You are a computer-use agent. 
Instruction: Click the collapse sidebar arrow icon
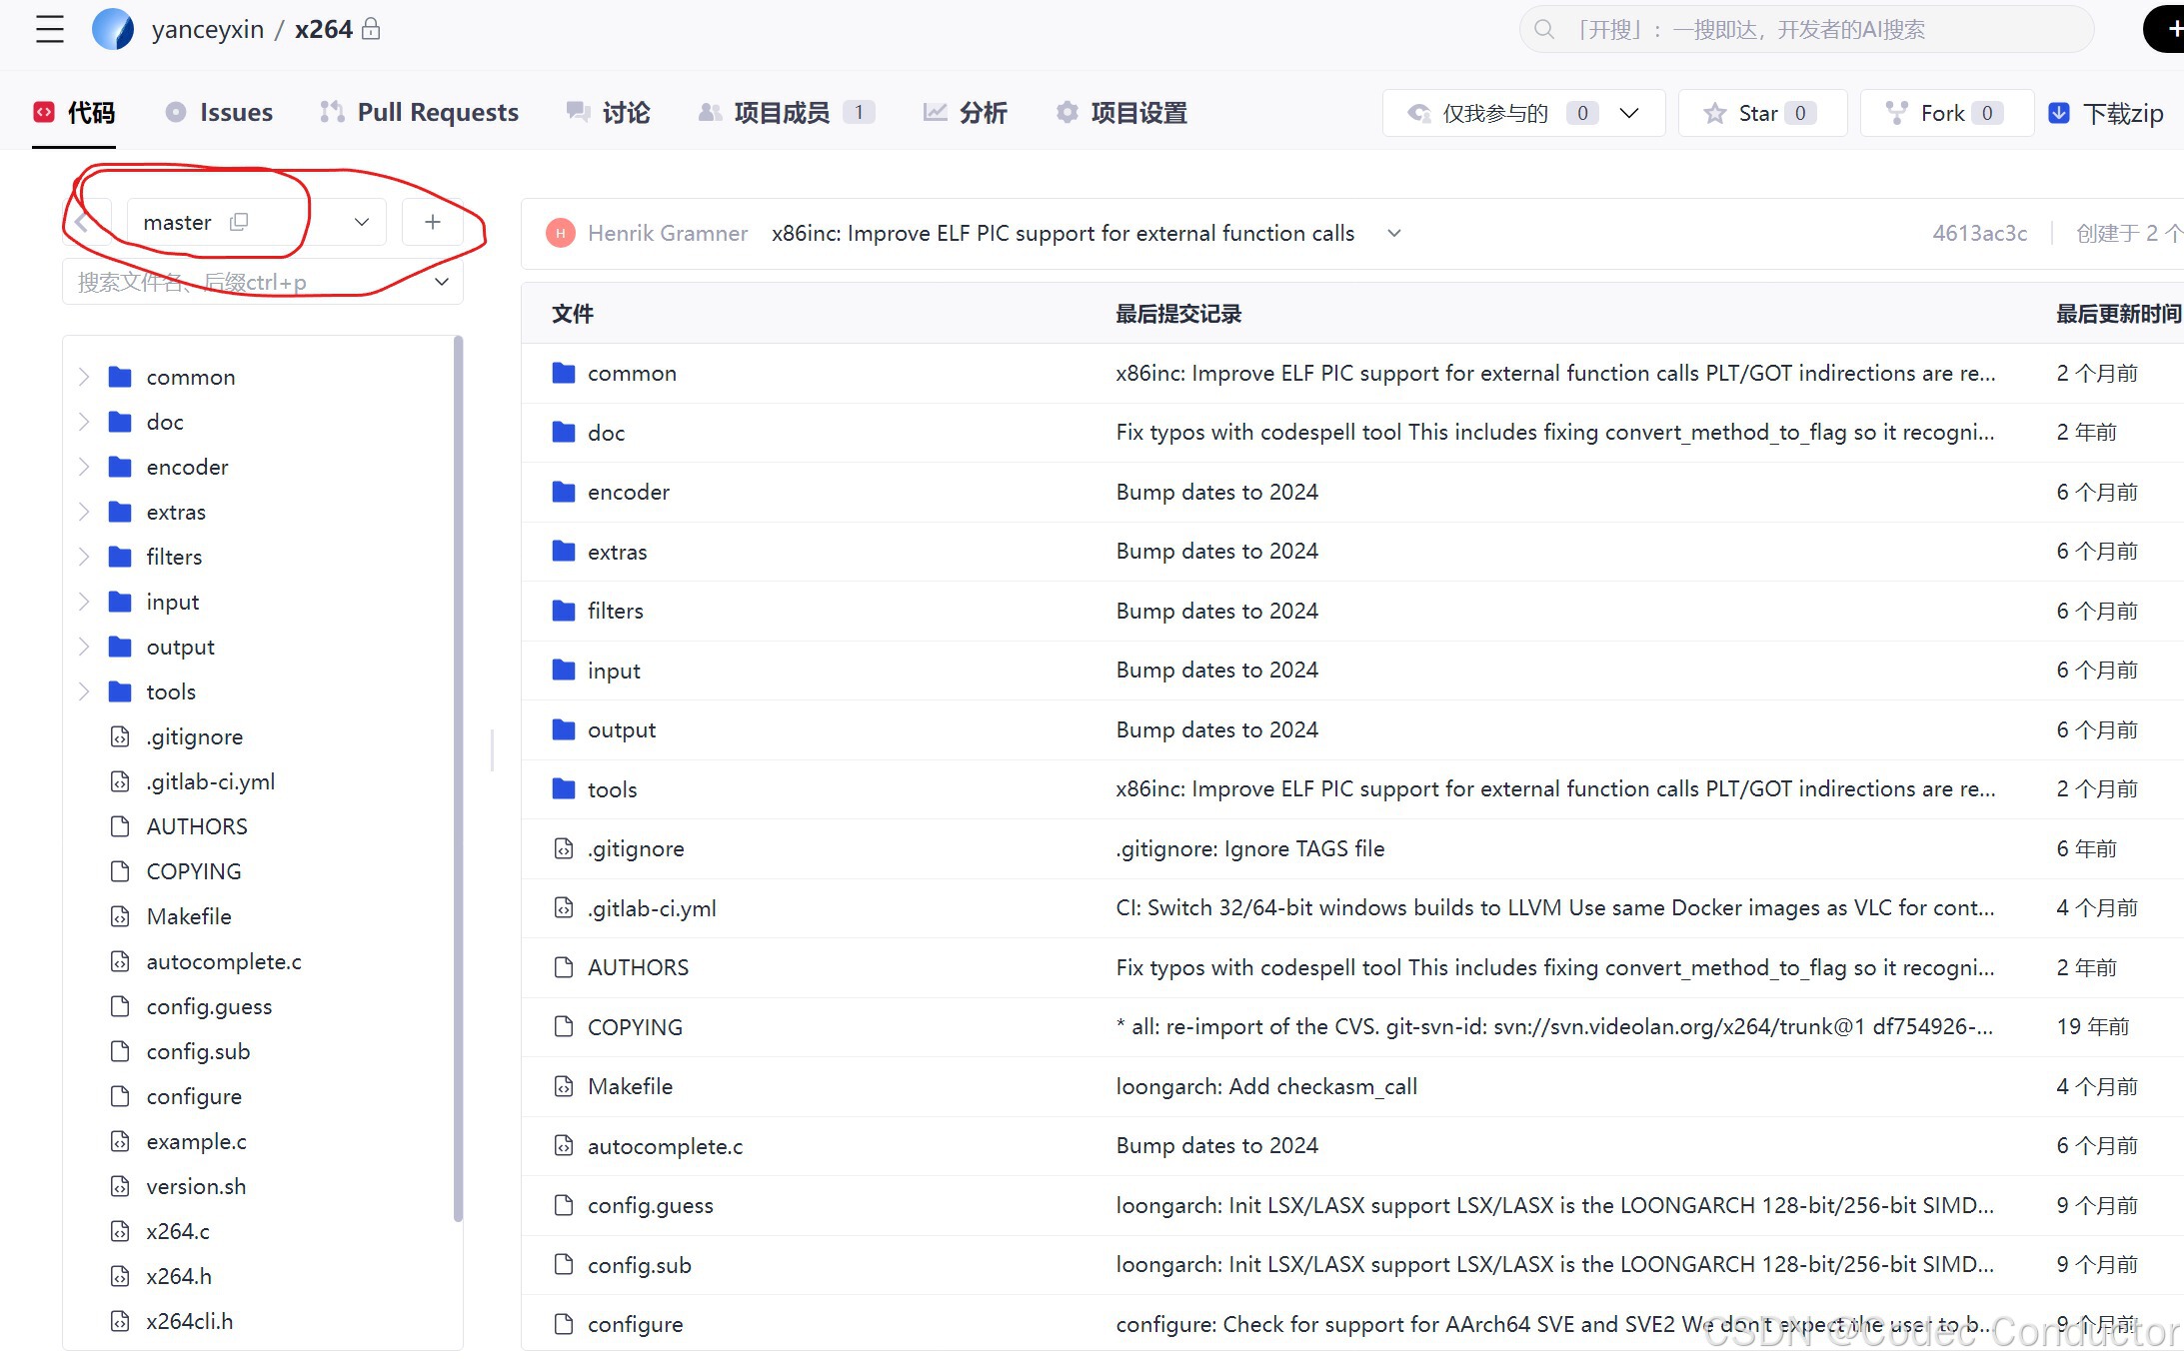(83, 222)
